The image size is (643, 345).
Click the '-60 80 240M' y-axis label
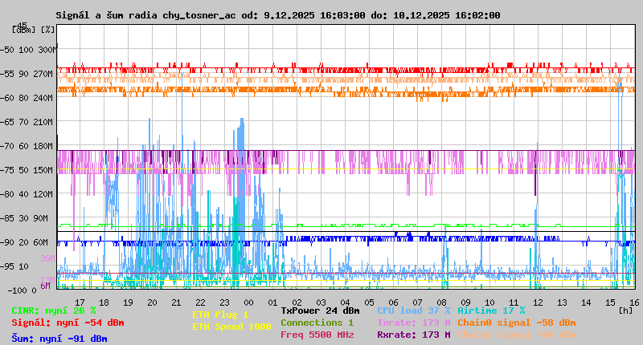click(27, 98)
